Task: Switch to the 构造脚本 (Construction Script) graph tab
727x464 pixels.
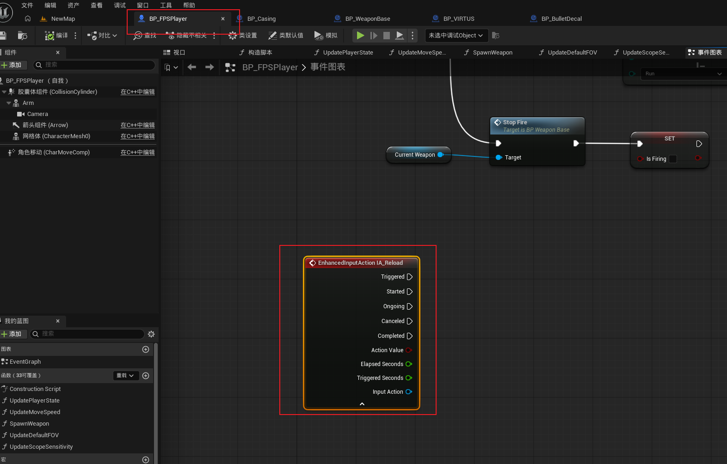Action: click(256, 53)
